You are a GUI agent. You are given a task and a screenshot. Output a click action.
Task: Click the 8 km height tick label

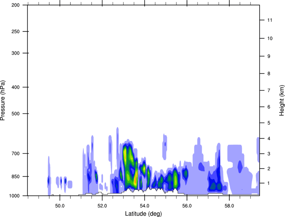(269, 73)
